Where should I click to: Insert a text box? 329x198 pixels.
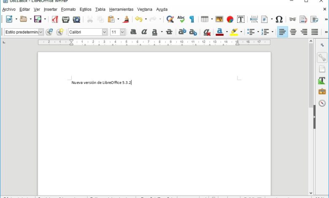pyautogui.click(x=241, y=19)
